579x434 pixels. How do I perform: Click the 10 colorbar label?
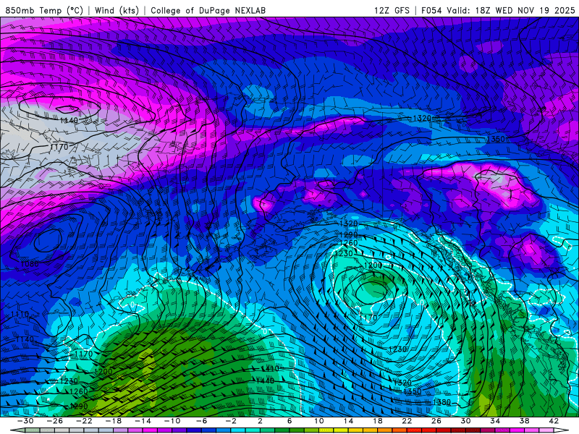(x=318, y=421)
